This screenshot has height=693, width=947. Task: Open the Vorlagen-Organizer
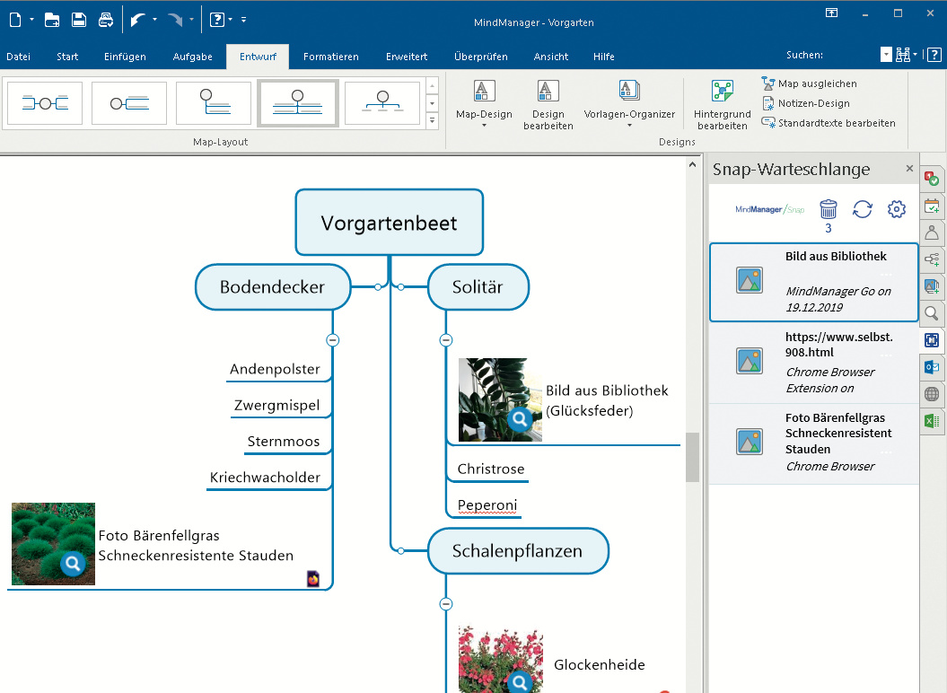pyautogui.click(x=629, y=104)
